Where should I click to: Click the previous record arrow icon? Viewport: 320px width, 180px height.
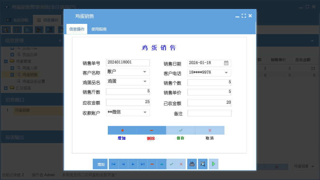123,164
